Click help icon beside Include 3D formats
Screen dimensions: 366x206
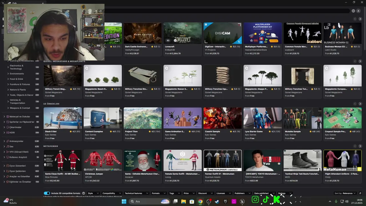[x=83, y=193]
